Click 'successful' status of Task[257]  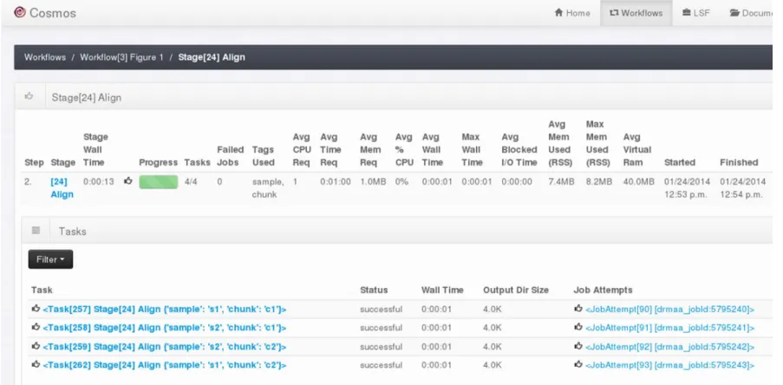(381, 309)
